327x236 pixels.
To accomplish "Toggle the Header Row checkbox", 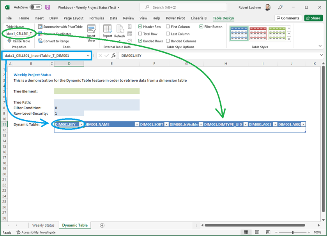I will click(140, 26).
